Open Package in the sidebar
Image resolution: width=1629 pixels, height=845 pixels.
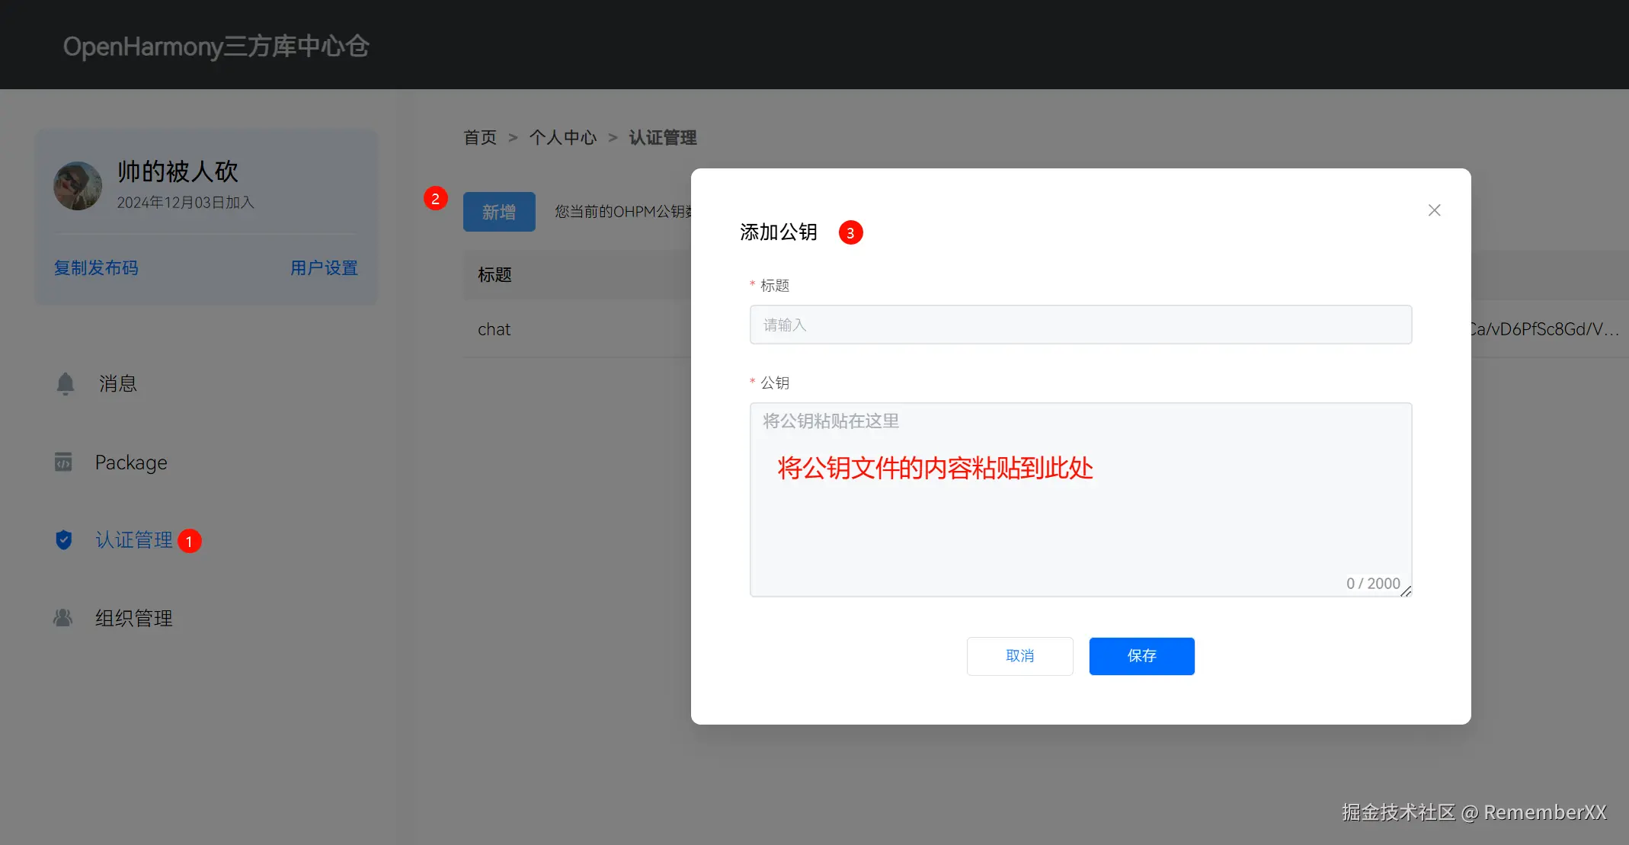[131, 463]
